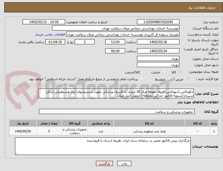The image size is (223, 171).
Task: Click the quantity cell showing 5
Action: tap(49, 131)
